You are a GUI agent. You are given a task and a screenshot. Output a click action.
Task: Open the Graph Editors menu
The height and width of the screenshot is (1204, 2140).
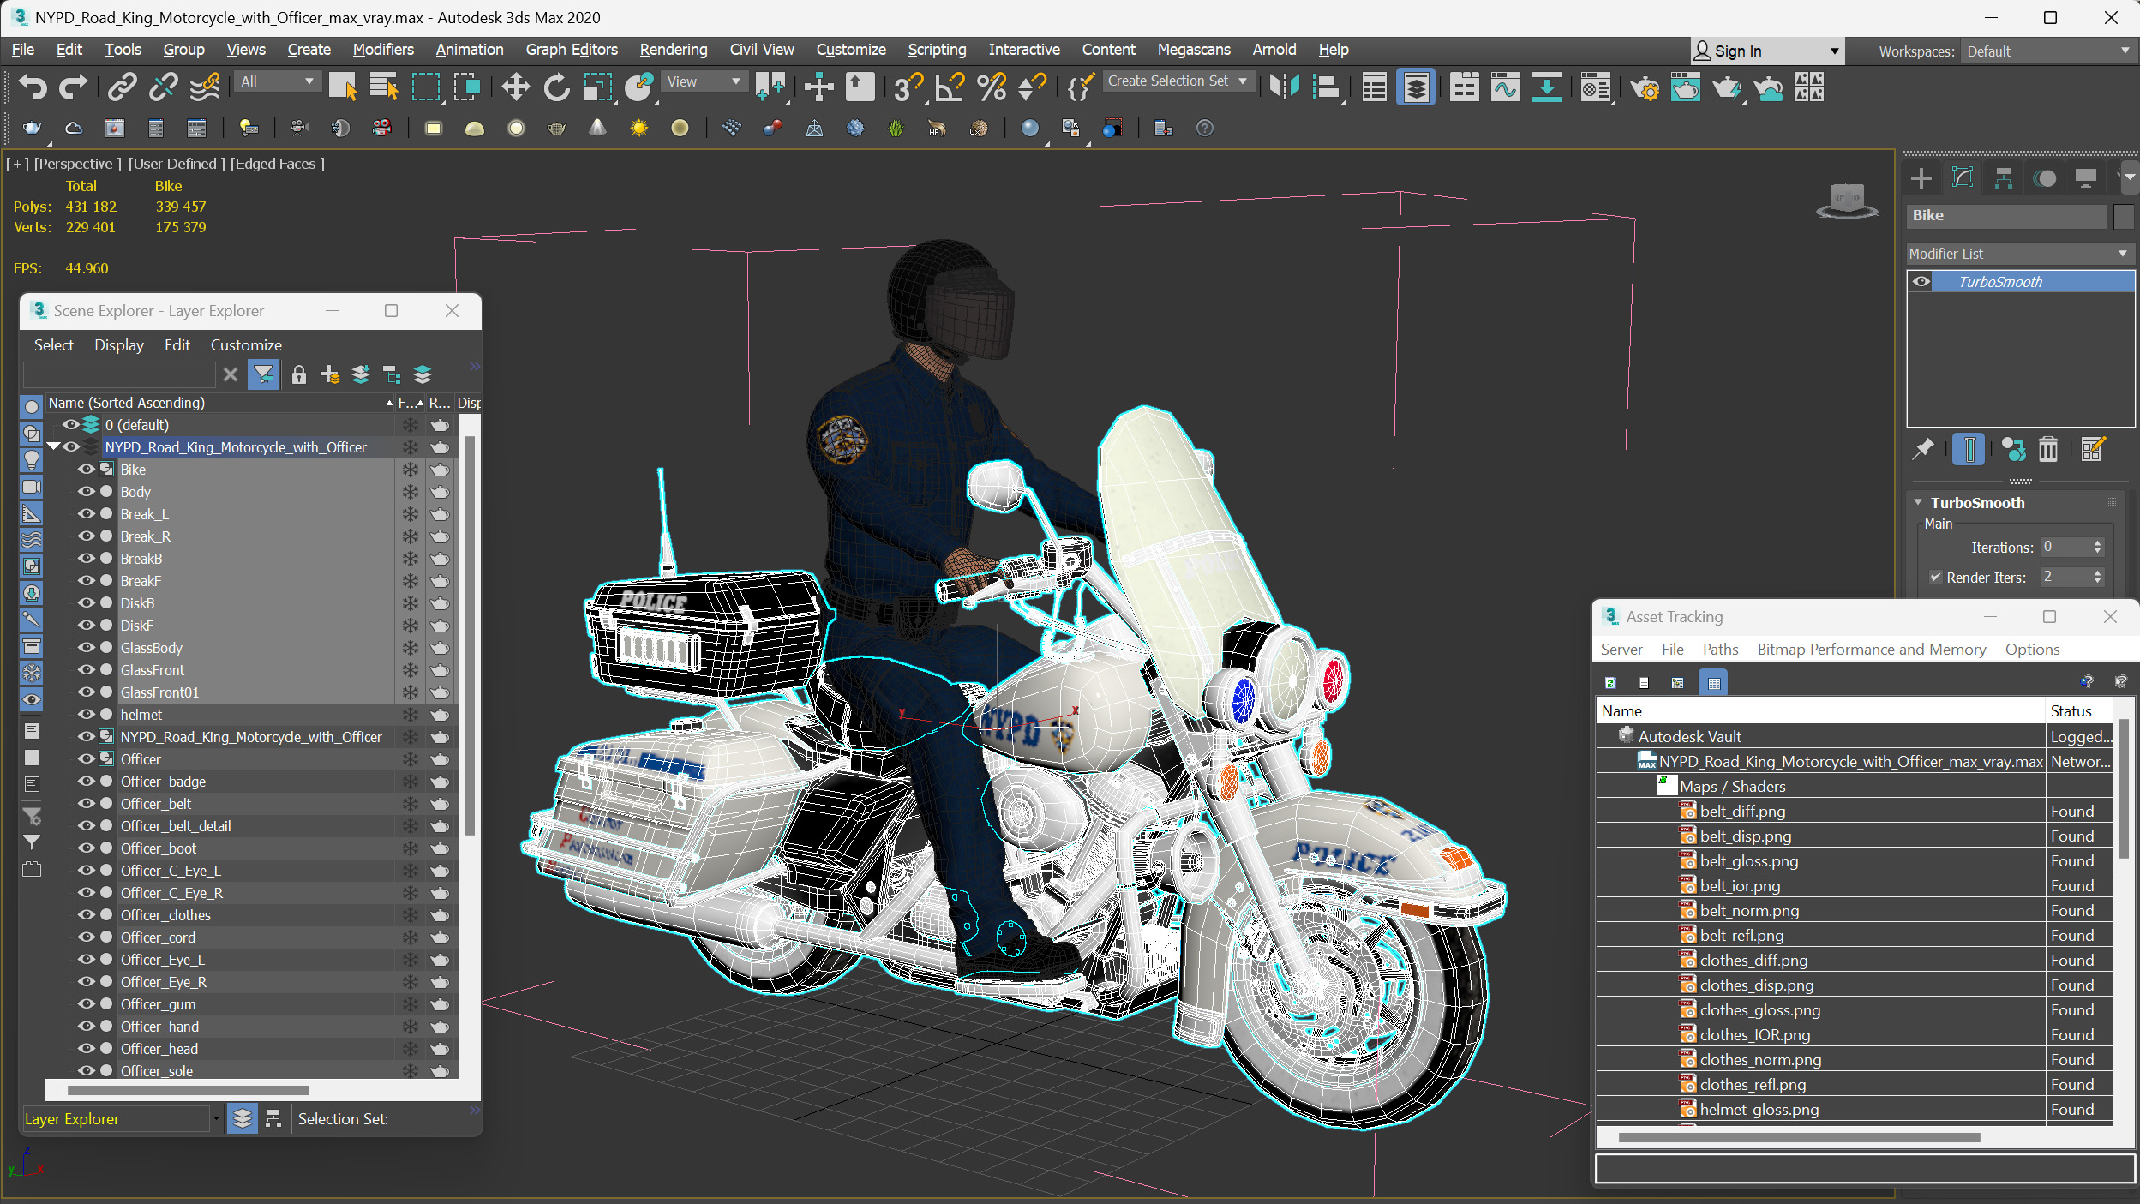tap(572, 50)
